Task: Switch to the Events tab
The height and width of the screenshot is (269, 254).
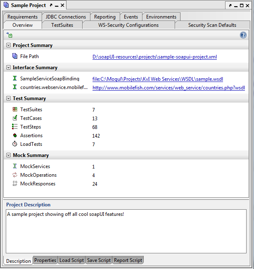Action: click(x=131, y=17)
